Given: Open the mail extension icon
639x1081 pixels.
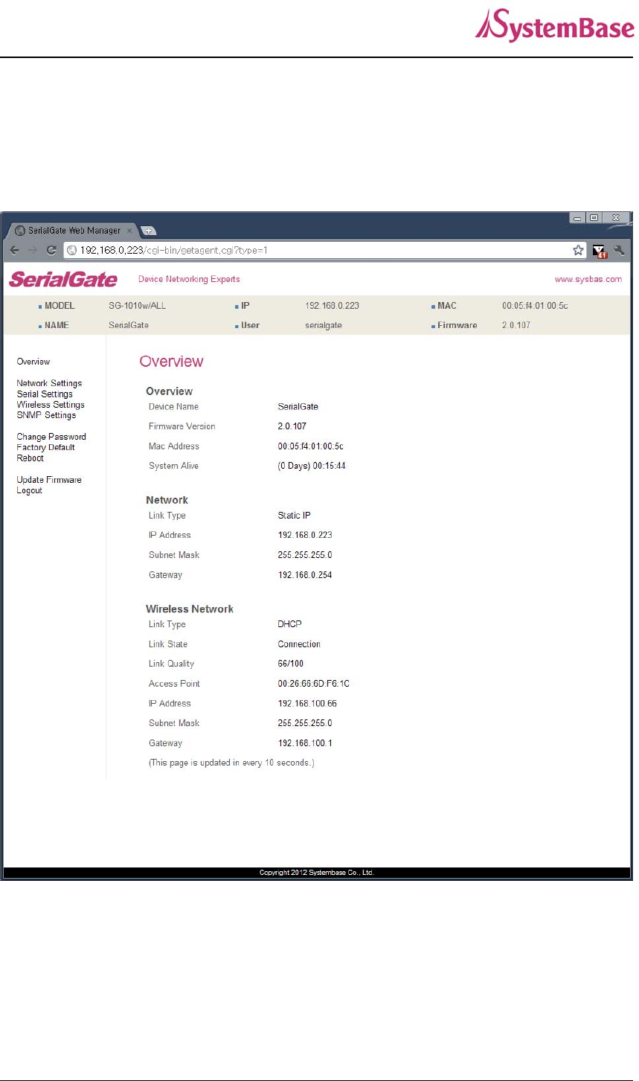Looking at the screenshot, I should click(600, 251).
